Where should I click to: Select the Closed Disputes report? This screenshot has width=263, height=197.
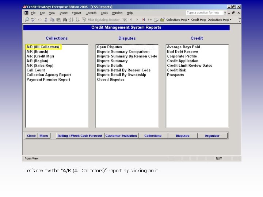click(x=111, y=80)
